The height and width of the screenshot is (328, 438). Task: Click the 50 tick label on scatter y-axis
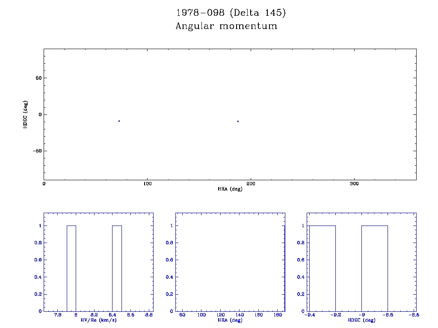click(x=38, y=78)
